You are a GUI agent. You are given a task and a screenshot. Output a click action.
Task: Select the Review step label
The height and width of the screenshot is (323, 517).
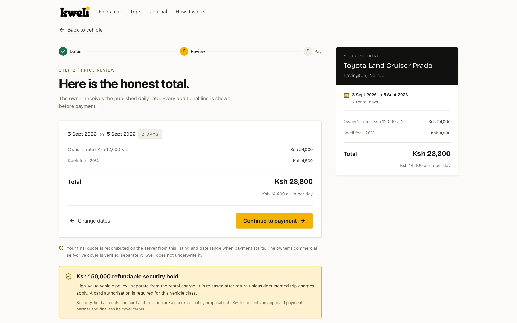[x=198, y=51]
